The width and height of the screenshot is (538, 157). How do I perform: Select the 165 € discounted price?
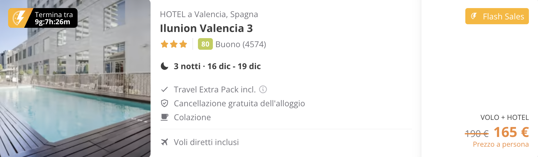[x=511, y=132]
